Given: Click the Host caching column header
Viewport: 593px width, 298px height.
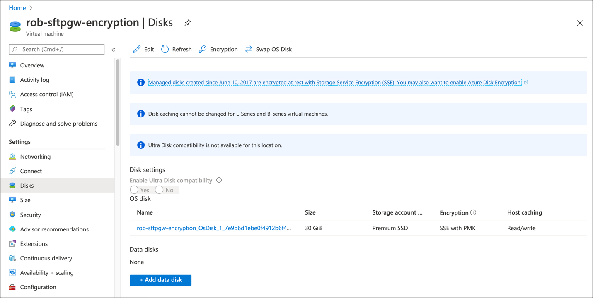Looking at the screenshot, I should [x=525, y=212].
